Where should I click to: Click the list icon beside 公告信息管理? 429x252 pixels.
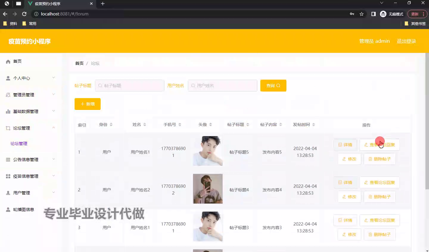tap(8, 160)
